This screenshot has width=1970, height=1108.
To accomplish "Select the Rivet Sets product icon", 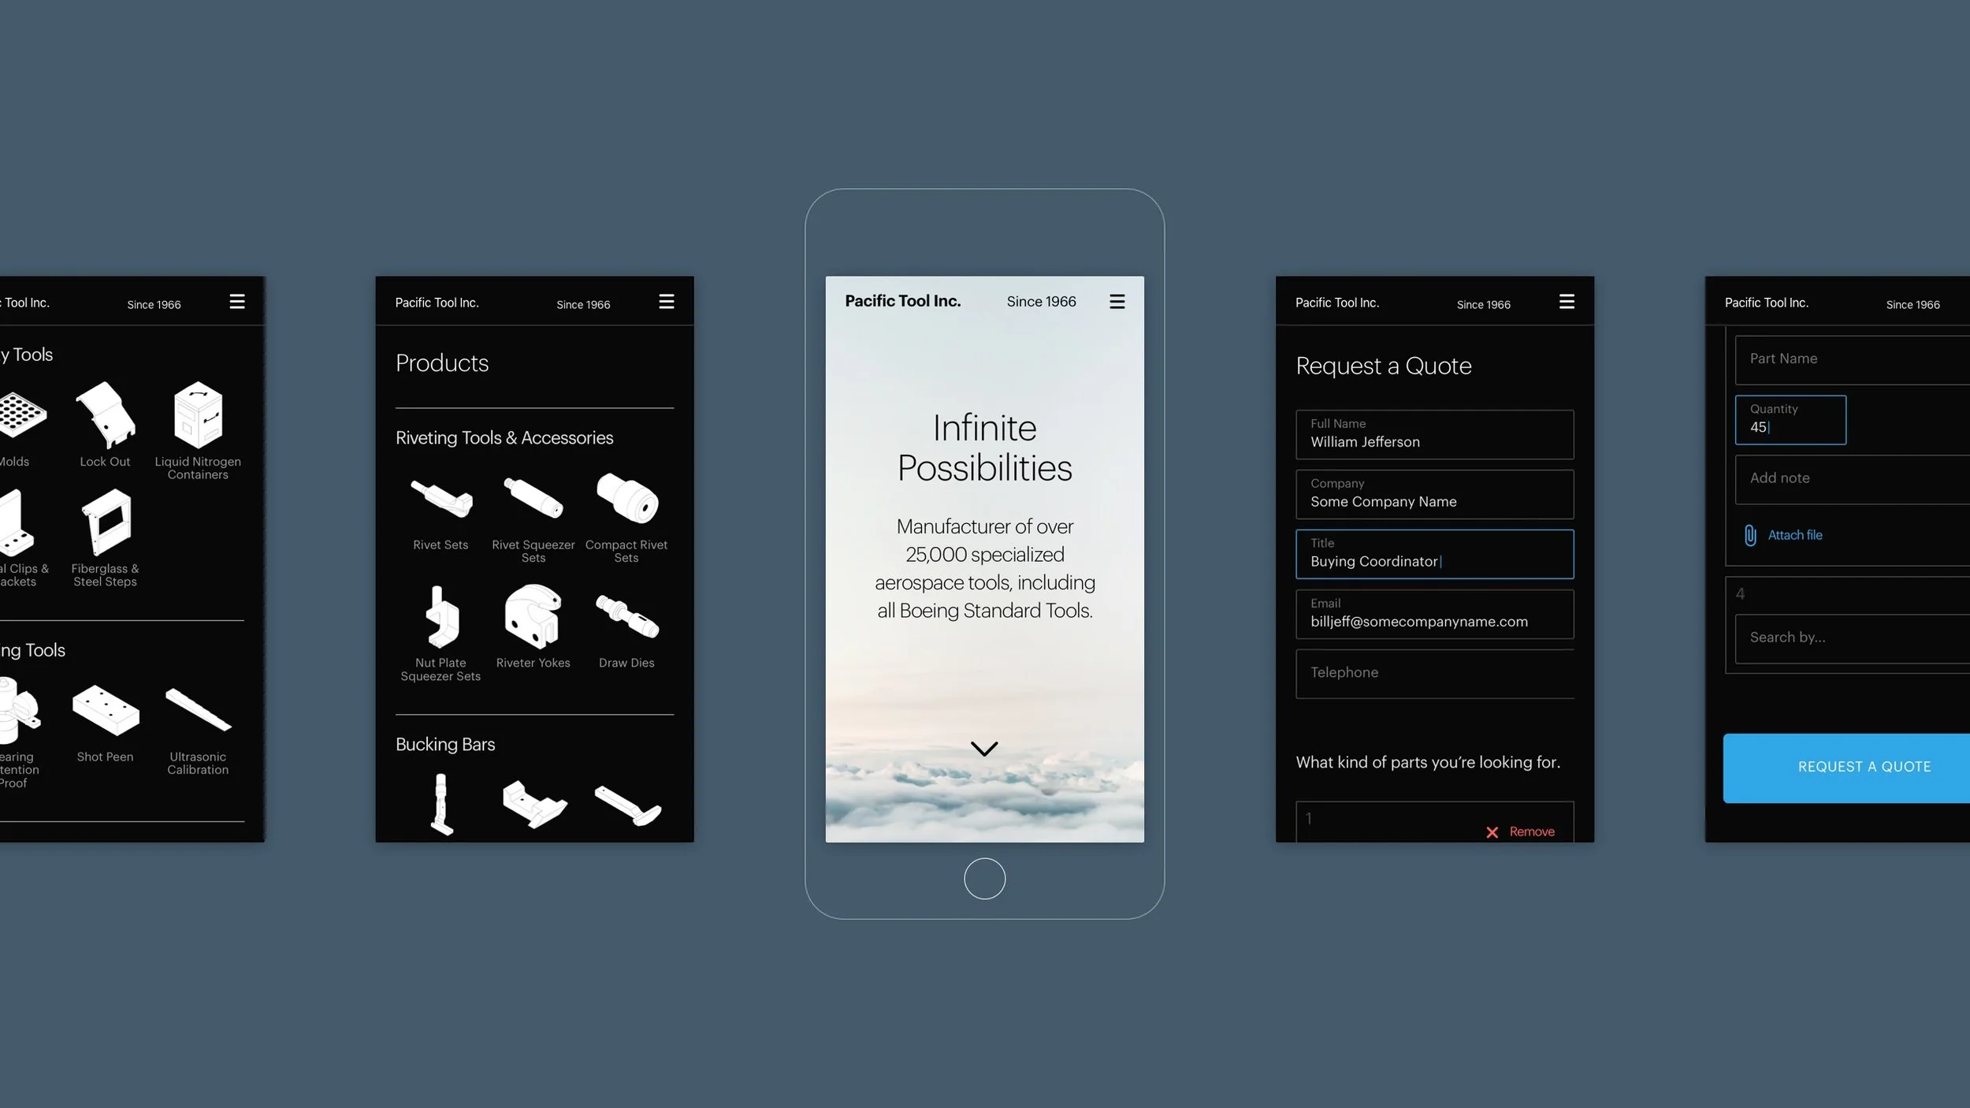I will 440,498.
